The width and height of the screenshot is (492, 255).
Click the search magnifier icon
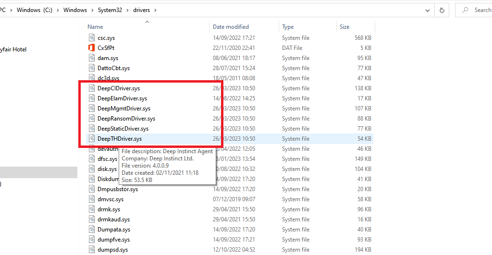(x=465, y=10)
